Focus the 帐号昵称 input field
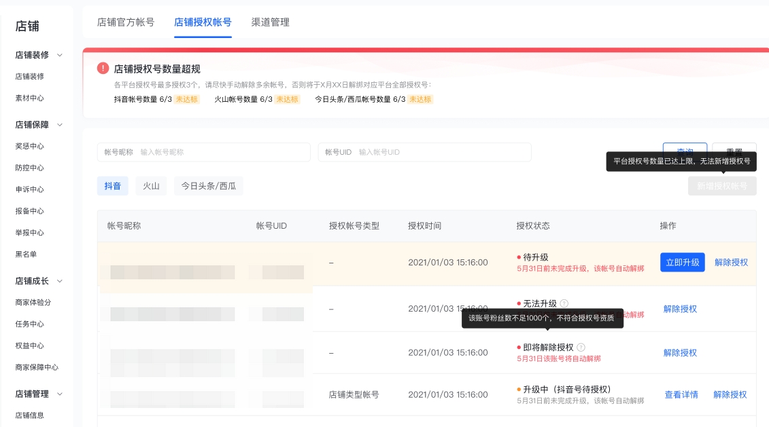 point(221,152)
